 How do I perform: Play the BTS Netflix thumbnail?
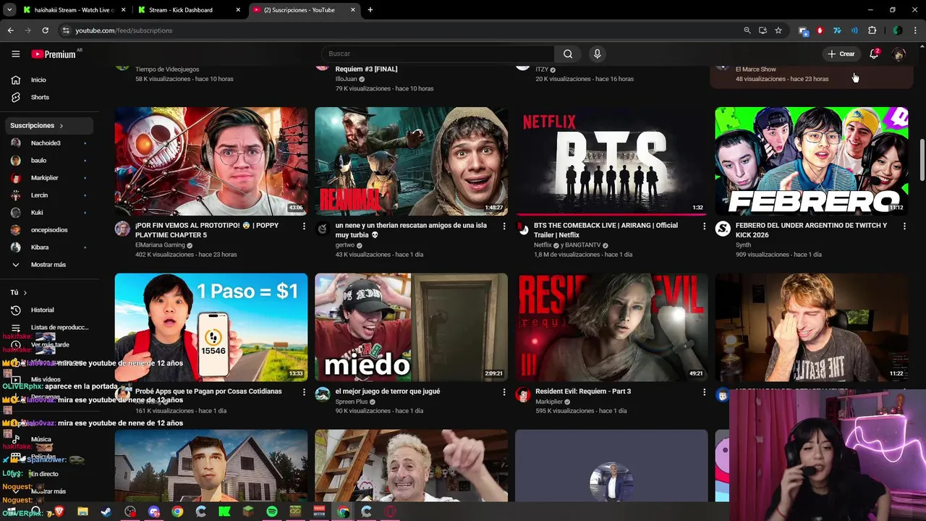click(611, 161)
